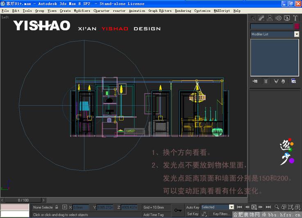The height and width of the screenshot is (218, 302).
Task: Open the Customize menu
Action: coord(202,11)
